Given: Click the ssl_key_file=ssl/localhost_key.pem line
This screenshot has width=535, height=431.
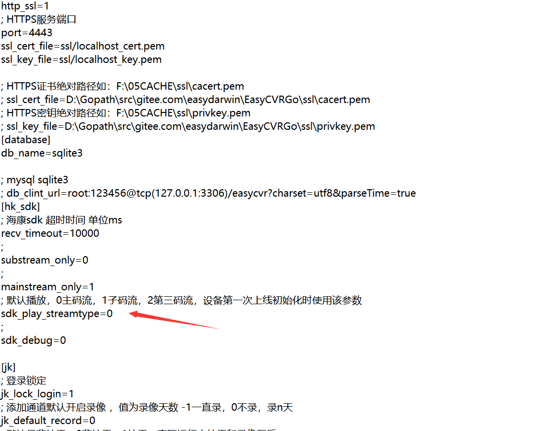Looking at the screenshot, I should click(x=81, y=59).
